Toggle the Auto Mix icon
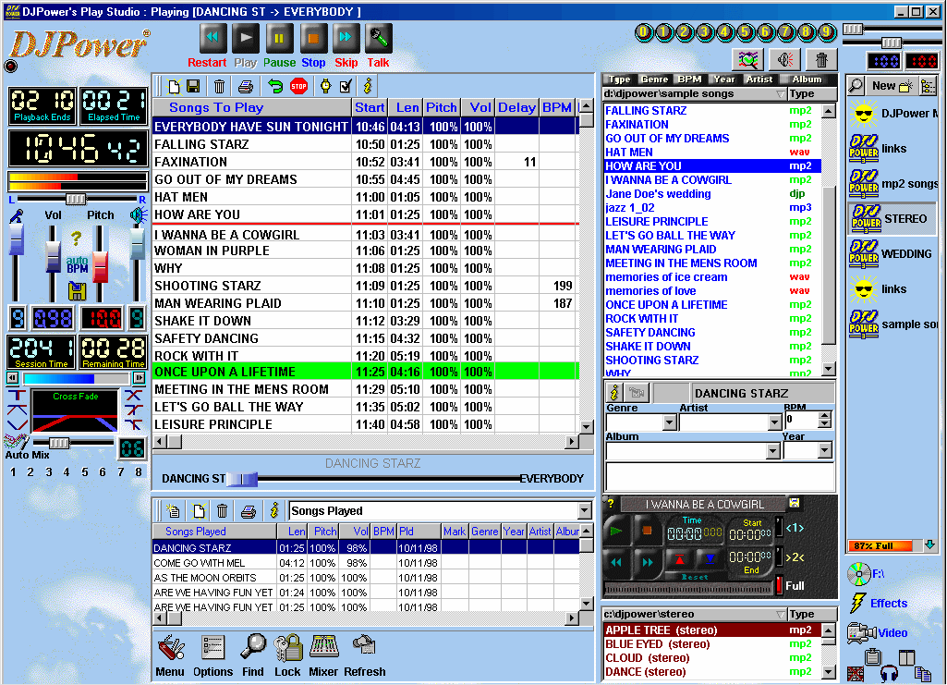The width and height of the screenshot is (947, 685). [x=16, y=443]
